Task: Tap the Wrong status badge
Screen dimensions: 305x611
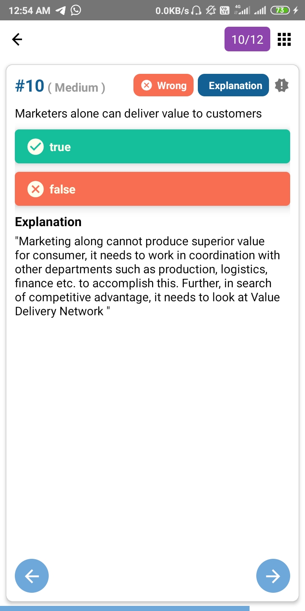Action: (164, 85)
